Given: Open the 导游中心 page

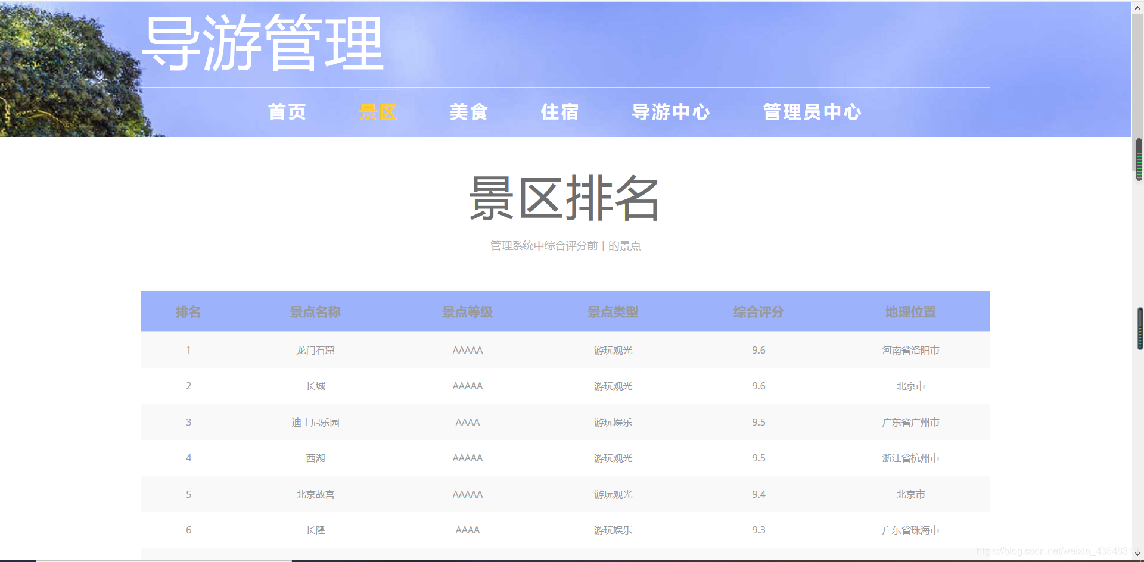Looking at the screenshot, I should 670,112.
